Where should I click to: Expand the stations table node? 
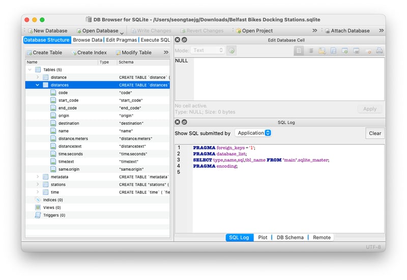pos(38,184)
